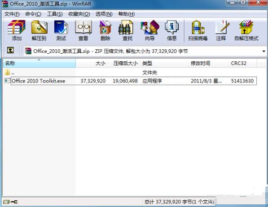Viewport: 268px width, 207px height.
Task: Open the 注释 (Comment) tool
Action: [x=221, y=30]
